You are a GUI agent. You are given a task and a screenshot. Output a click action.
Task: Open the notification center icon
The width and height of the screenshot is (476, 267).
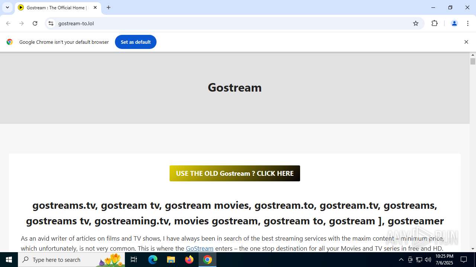[x=464, y=260]
